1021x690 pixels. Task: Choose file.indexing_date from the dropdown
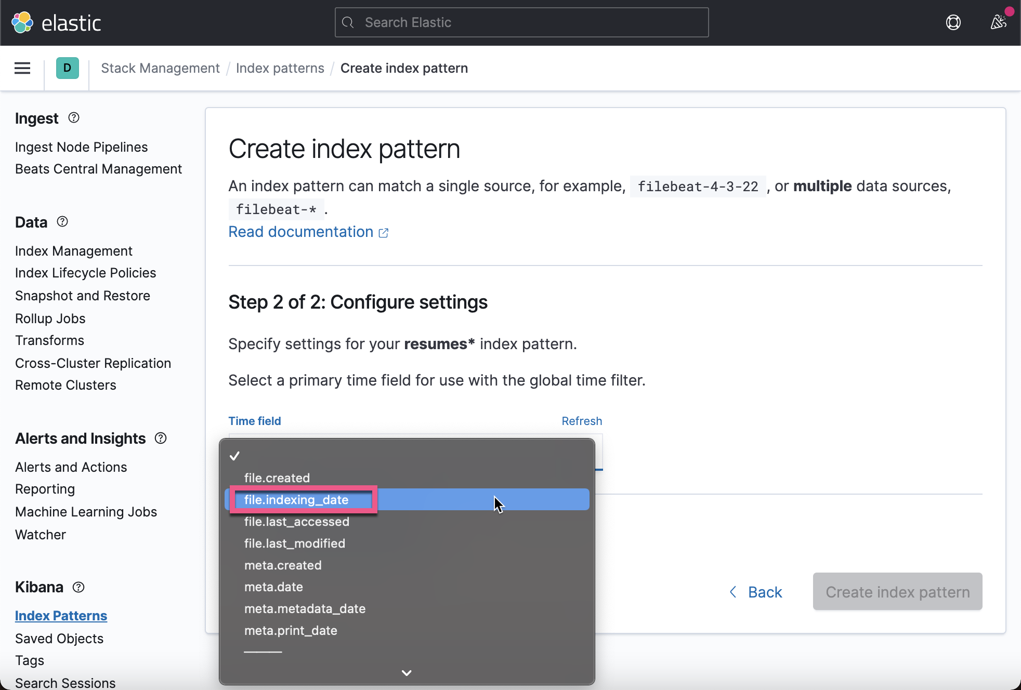point(296,500)
